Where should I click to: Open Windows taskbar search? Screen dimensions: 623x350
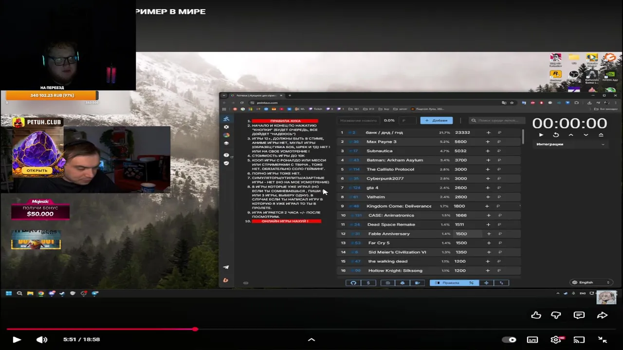(x=19, y=293)
